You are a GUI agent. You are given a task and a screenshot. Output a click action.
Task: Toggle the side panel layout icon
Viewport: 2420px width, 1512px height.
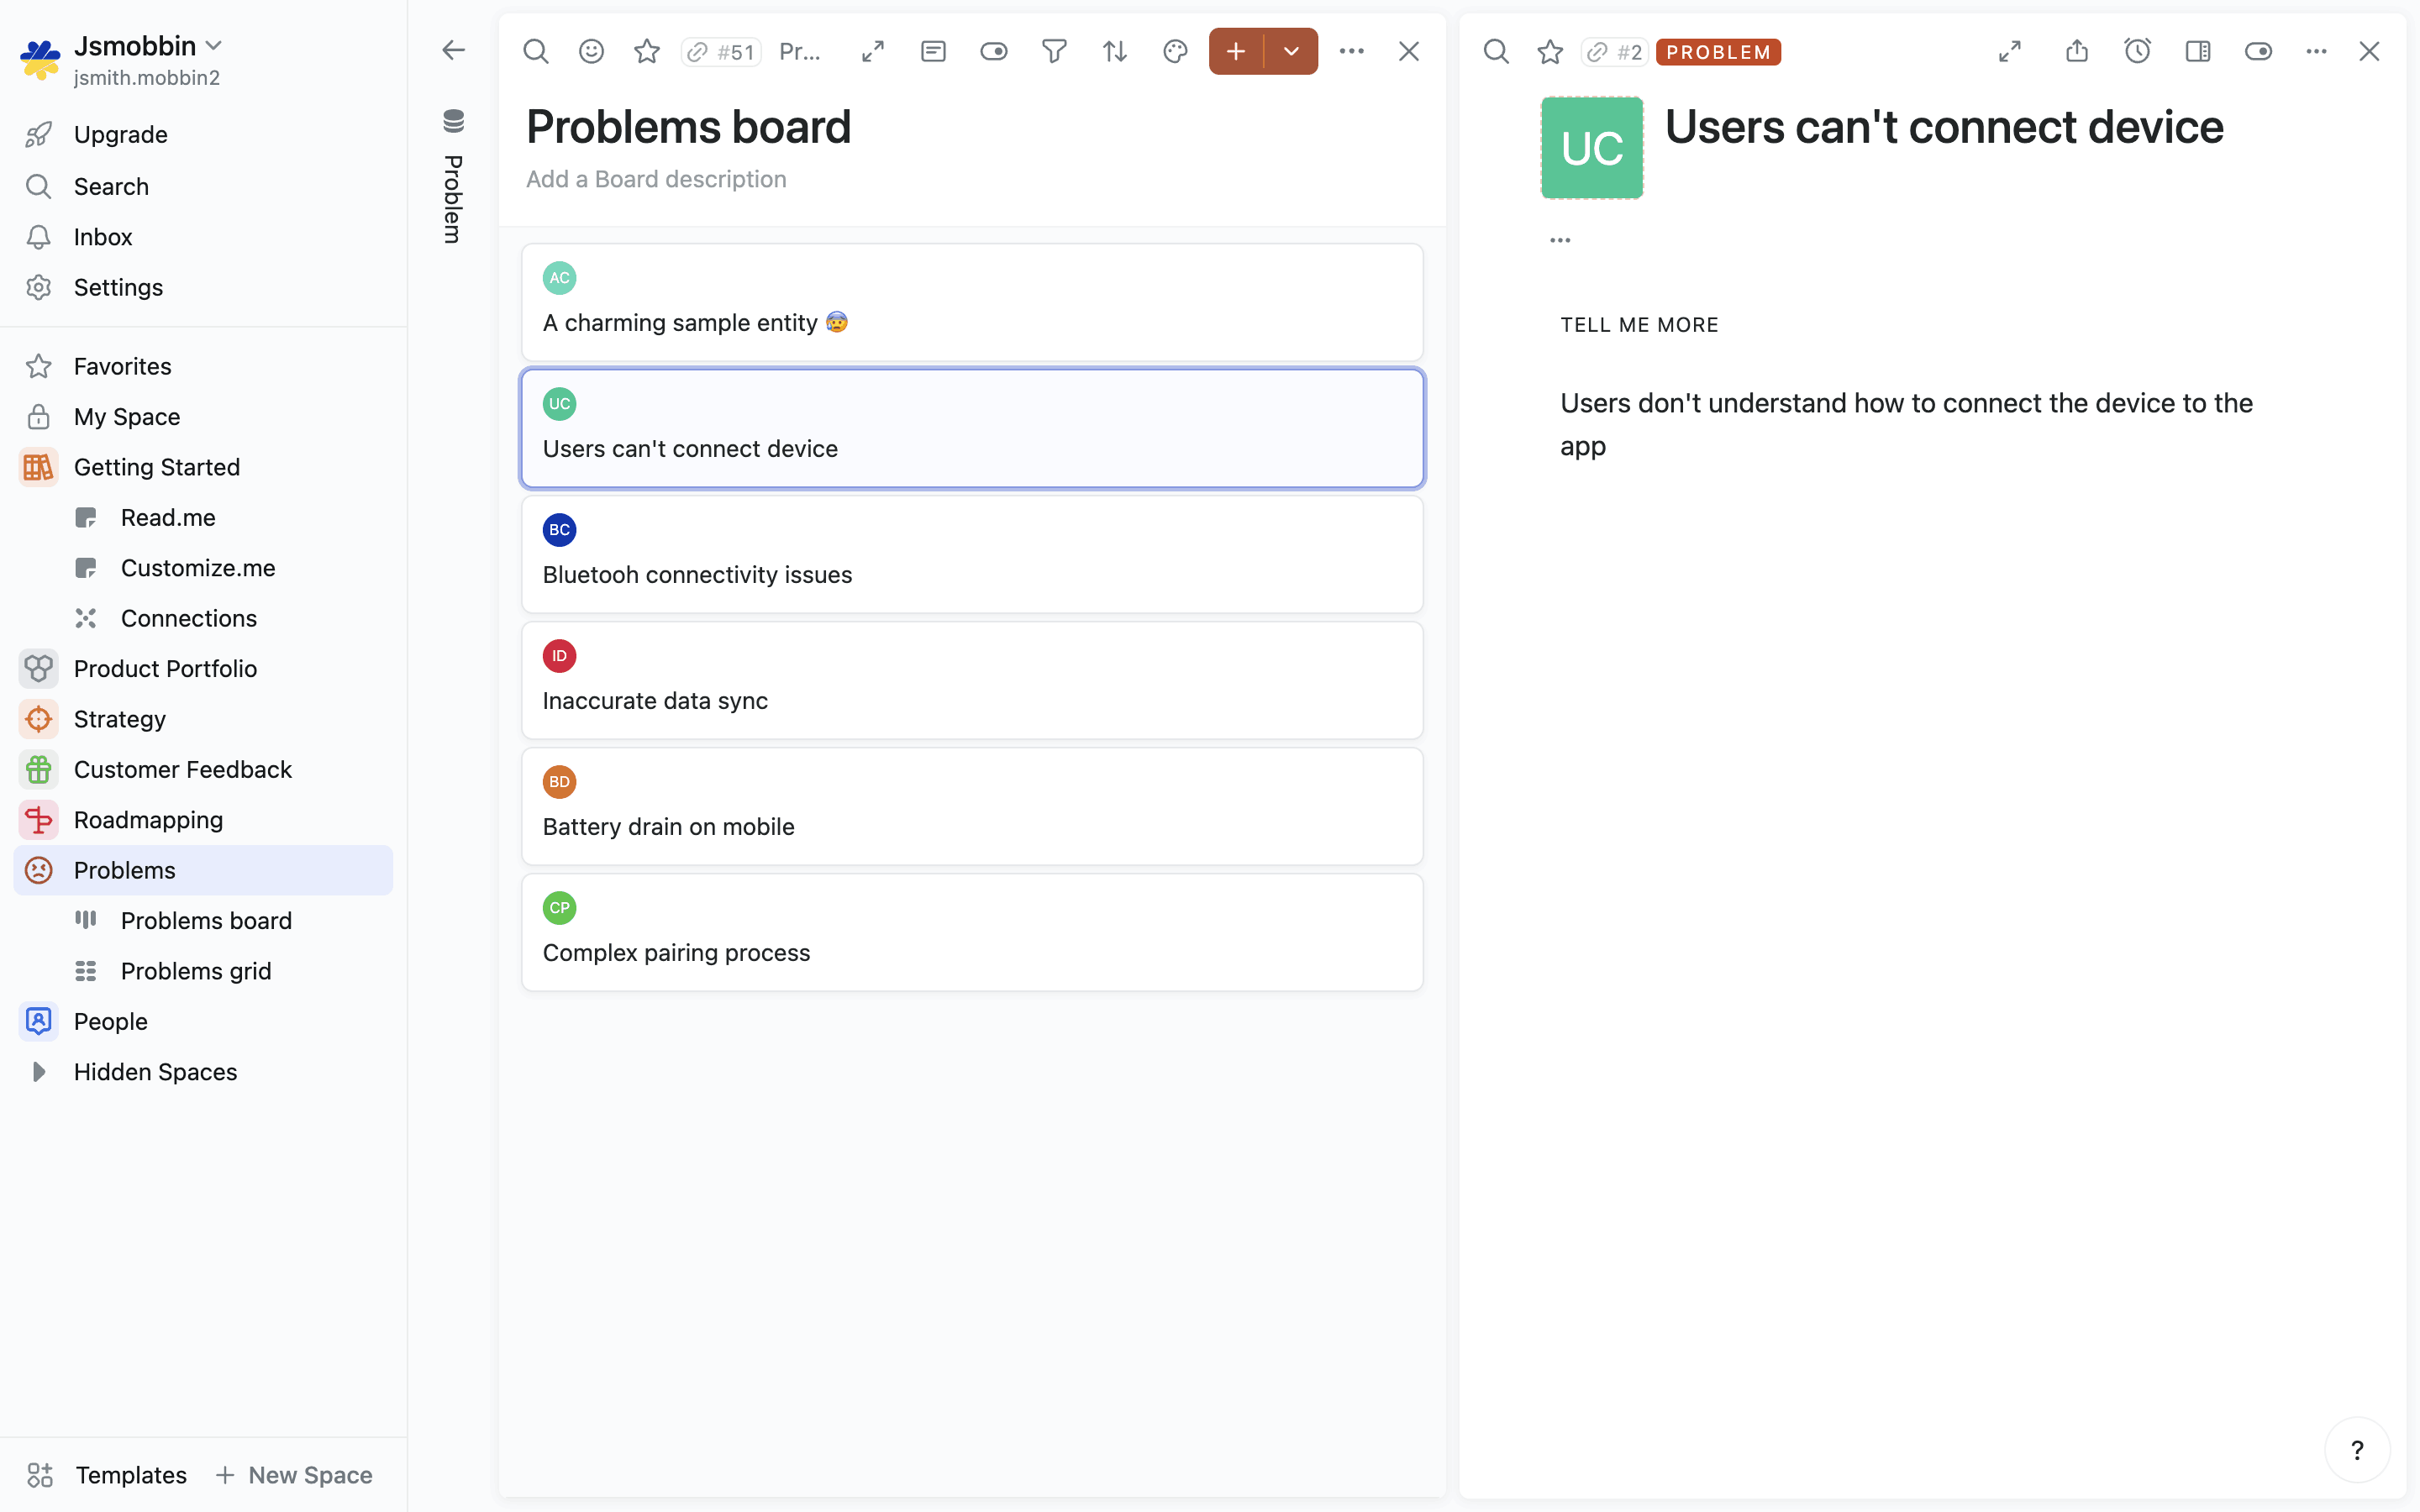pyautogui.click(x=2198, y=51)
